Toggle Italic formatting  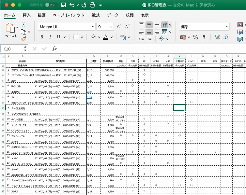50,37
